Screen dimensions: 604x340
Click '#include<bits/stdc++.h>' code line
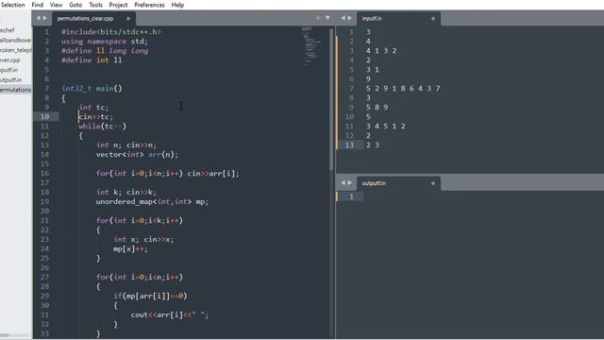coord(111,32)
